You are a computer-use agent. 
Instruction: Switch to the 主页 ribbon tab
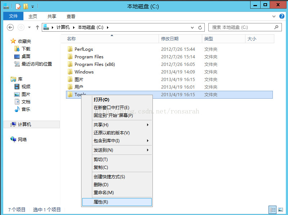pos(33,16)
